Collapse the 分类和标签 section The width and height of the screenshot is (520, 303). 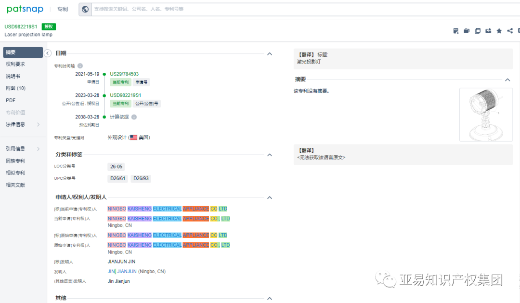point(270,155)
